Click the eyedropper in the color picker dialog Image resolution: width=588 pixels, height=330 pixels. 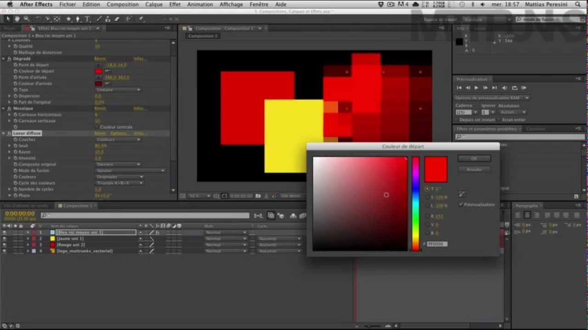[462, 194]
